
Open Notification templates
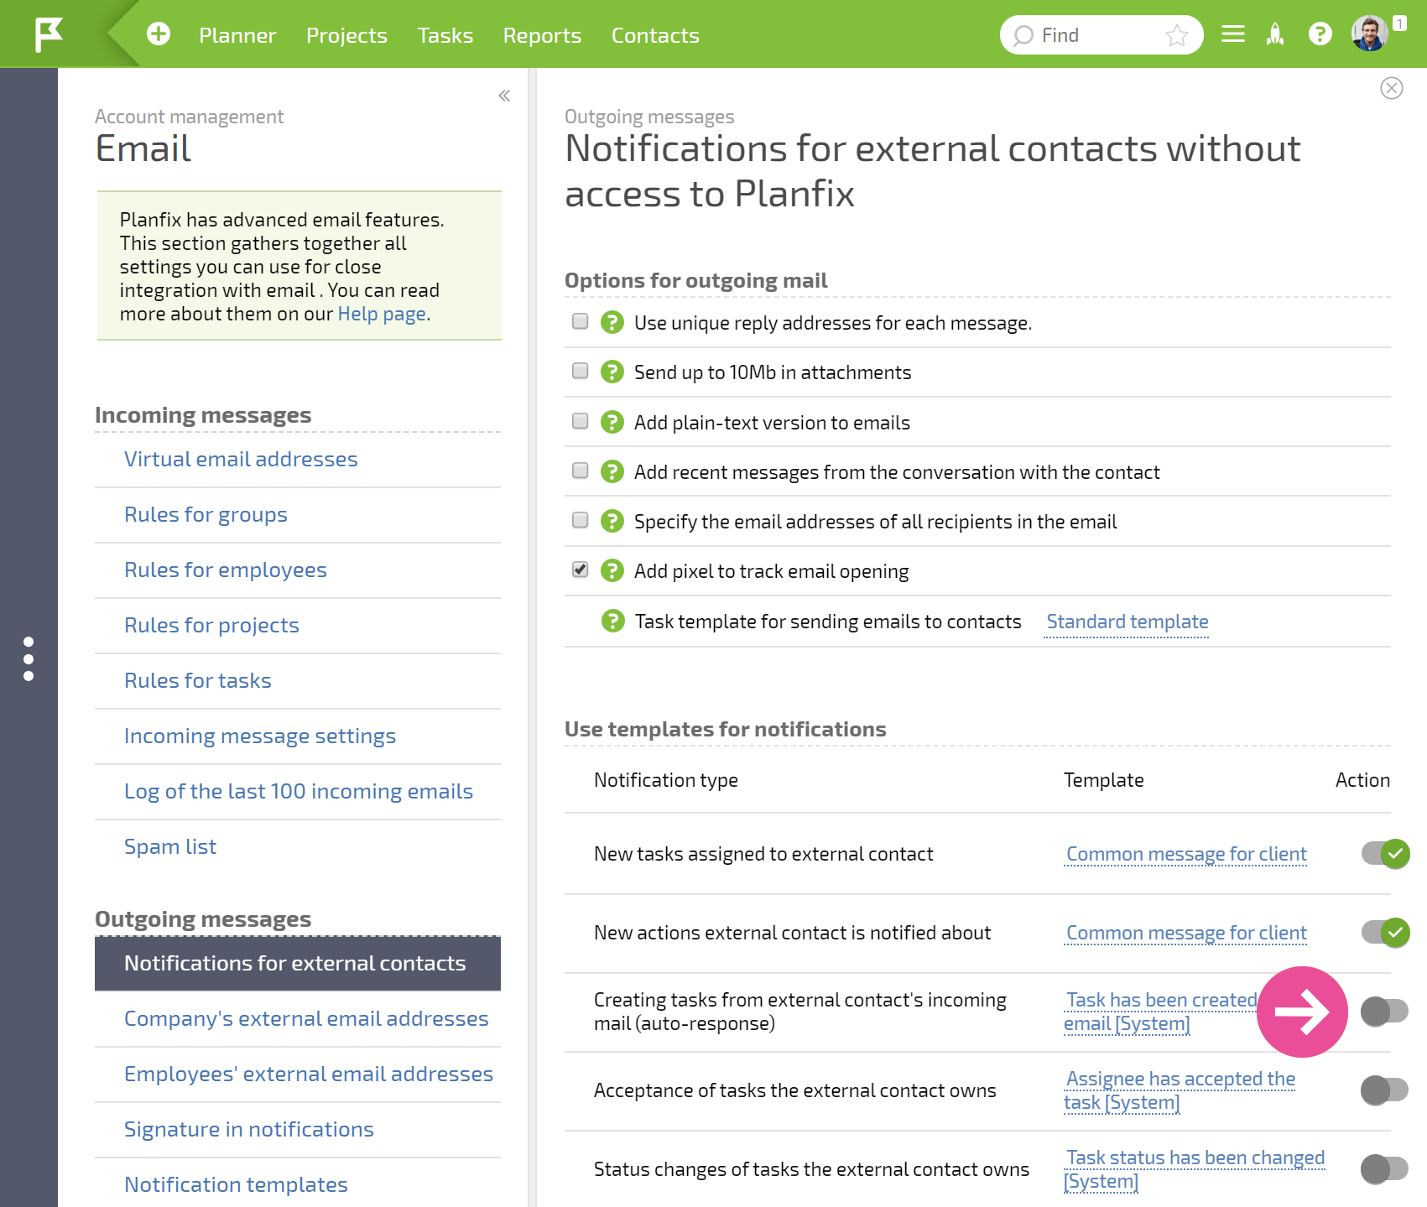(x=236, y=1184)
